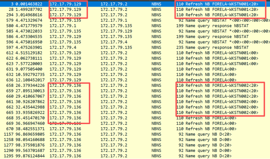Click NBNS protocol cell in packet 1157
Image resolution: width=270 pixels, height=159 pixels.
tap(156, 134)
